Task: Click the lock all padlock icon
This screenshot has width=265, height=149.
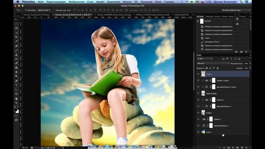Action: click(218, 68)
